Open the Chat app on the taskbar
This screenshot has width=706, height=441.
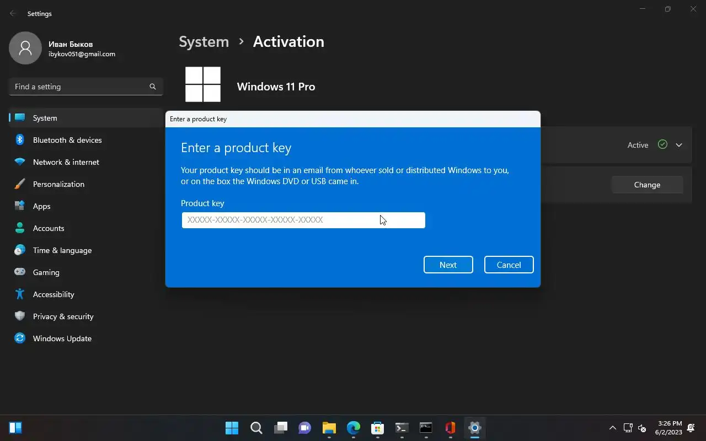tap(305, 428)
